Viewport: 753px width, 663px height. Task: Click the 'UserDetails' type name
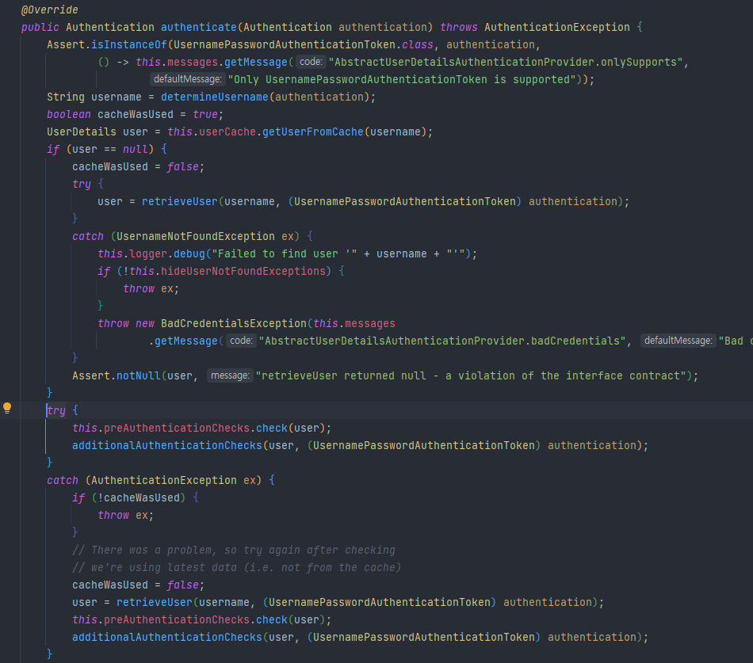(x=81, y=131)
